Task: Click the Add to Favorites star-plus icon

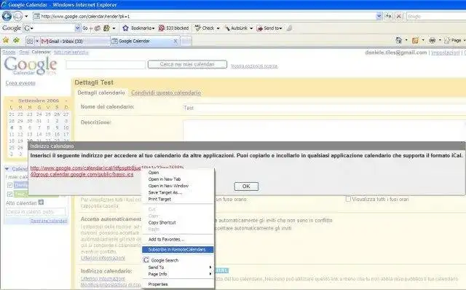Action: [x=16, y=41]
